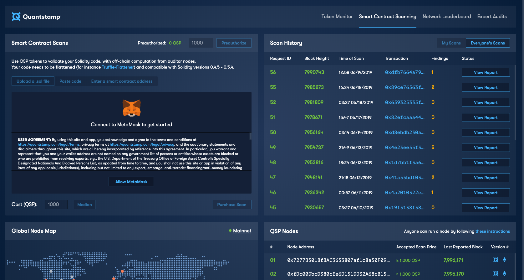This screenshot has width=524, height=280.
Task: Open transaction 0x659325335f...
Action: coord(405,102)
